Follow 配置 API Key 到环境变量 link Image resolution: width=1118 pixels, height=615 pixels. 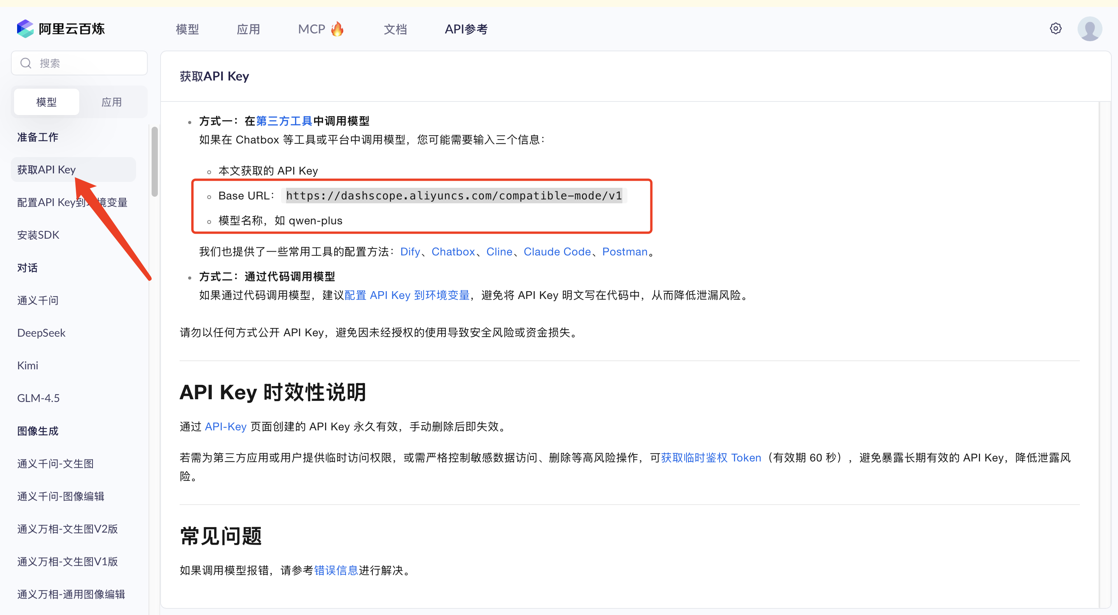pyautogui.click(x=407, y=295)
